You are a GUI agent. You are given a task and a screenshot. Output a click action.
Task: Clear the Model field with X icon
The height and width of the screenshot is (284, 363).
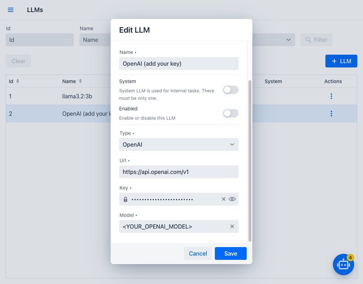(232, 226)
